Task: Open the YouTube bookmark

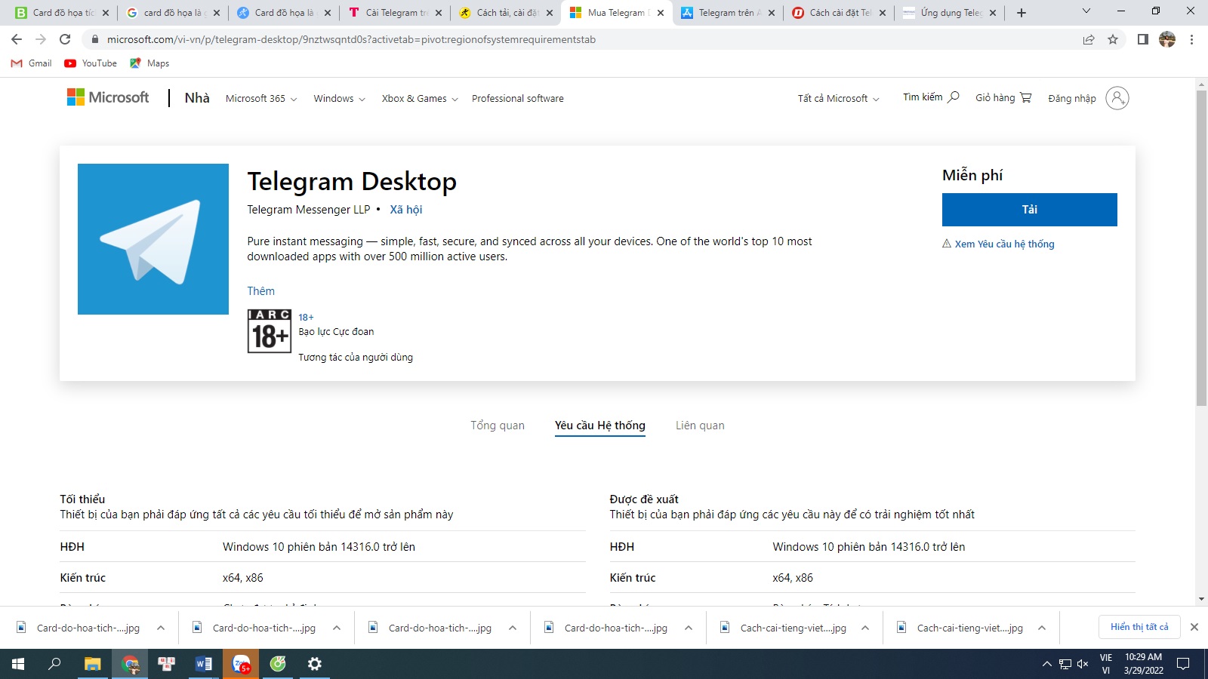Action: (91, 63)
